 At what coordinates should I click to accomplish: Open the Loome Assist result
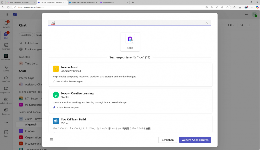tap(130, 75)
